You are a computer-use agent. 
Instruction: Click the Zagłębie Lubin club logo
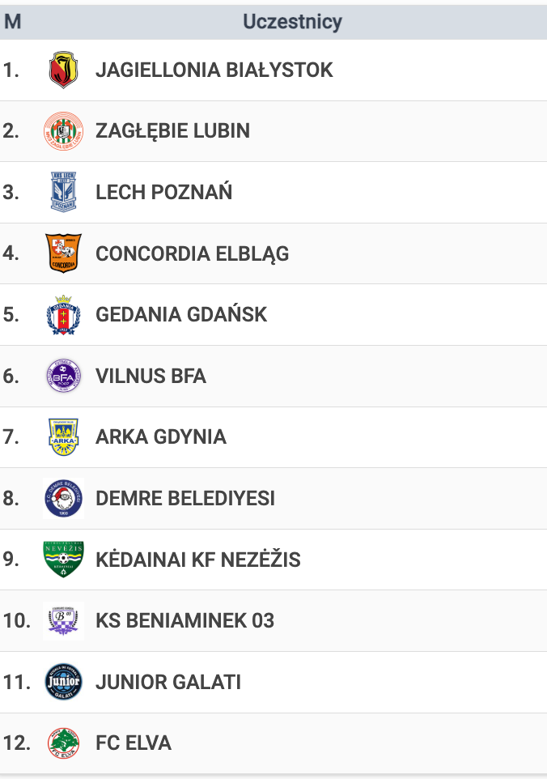point(64,131)
